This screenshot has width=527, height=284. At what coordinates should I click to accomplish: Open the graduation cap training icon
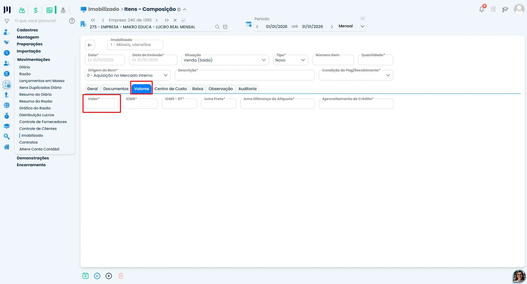pos(505,9)
